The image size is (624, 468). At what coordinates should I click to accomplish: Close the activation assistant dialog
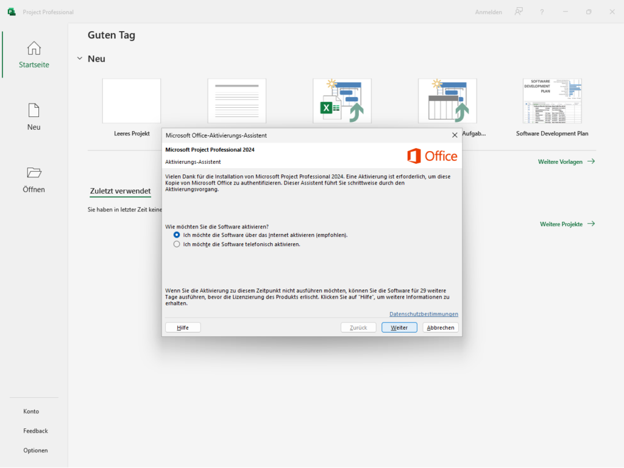[x=455, y=135]
